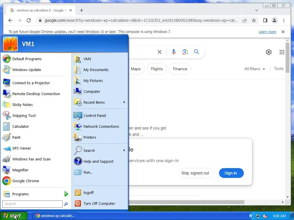Click the taskbar clock showing 6:00 AM
294x220 pixels.
click(279, 216)
